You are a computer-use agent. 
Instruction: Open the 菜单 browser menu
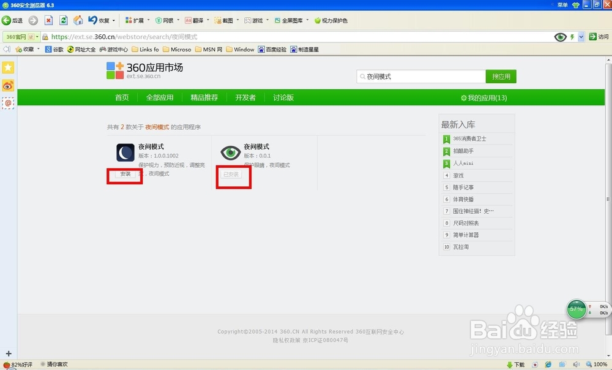(x=562, y=5)
